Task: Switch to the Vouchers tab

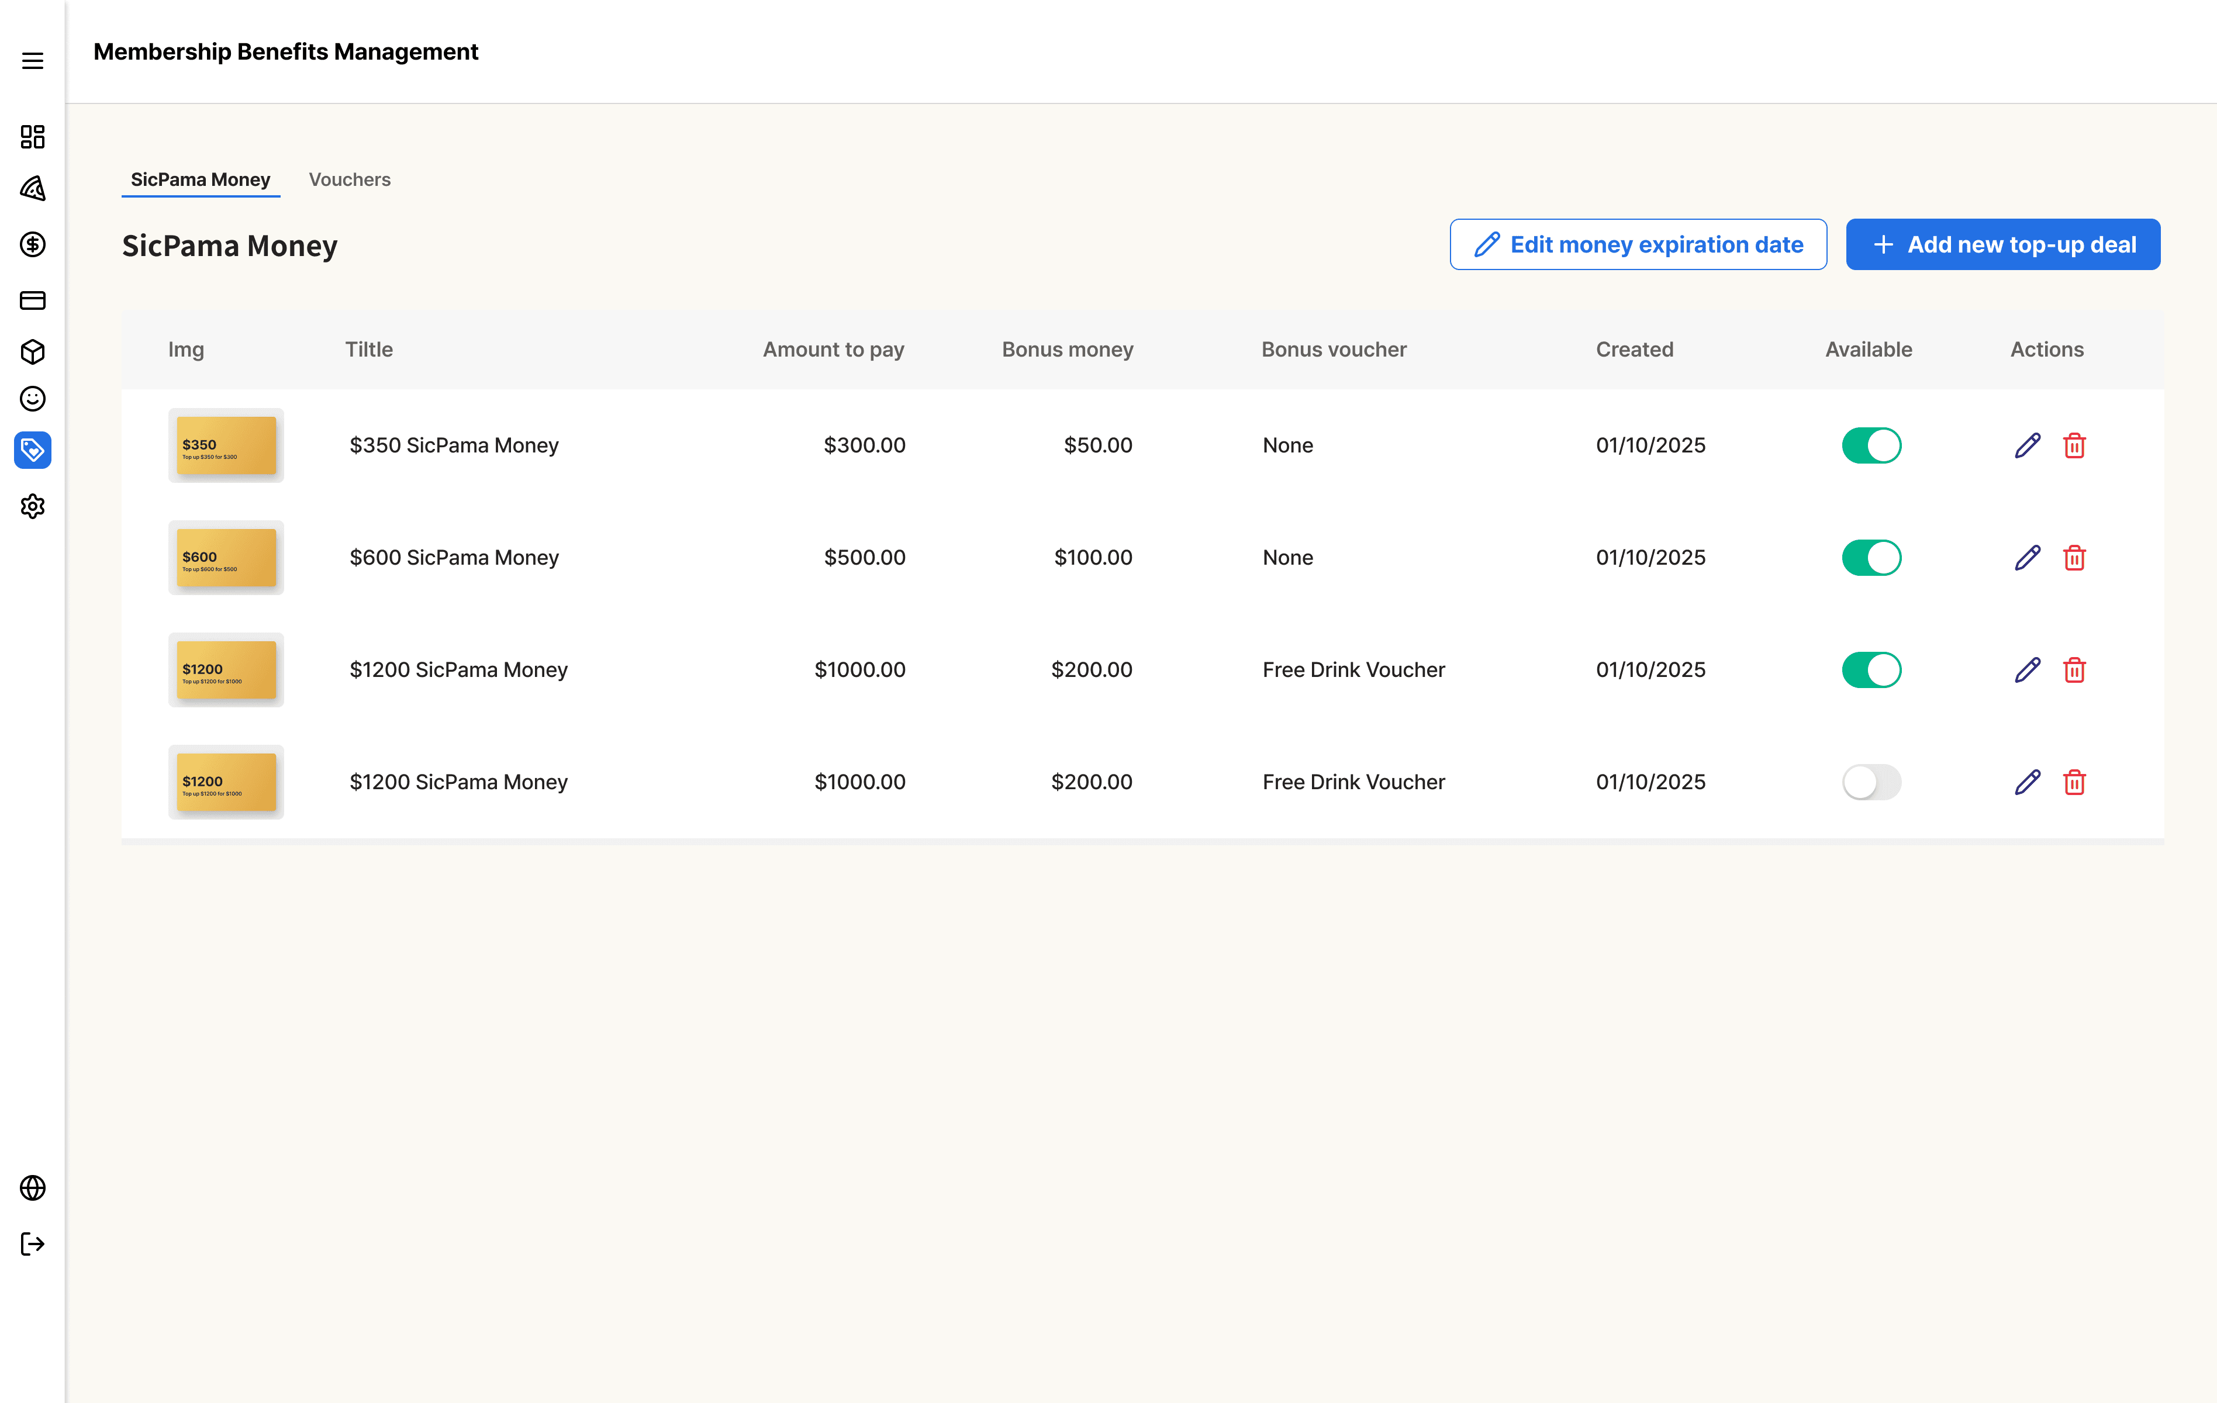Action: click(349, 179)
